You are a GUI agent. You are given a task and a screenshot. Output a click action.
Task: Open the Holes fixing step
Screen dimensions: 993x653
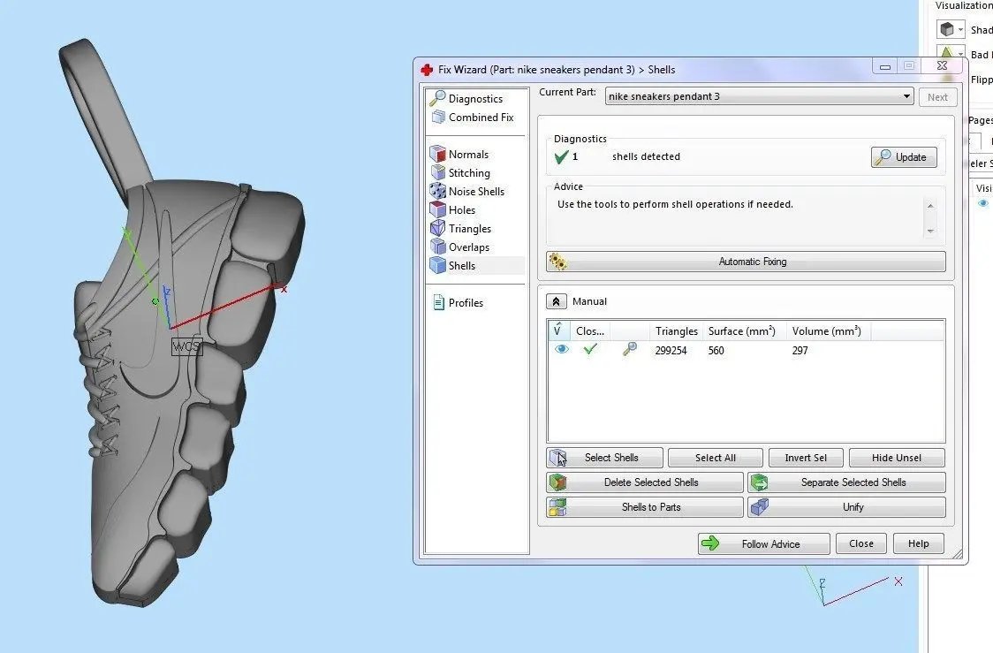(453, 209)
